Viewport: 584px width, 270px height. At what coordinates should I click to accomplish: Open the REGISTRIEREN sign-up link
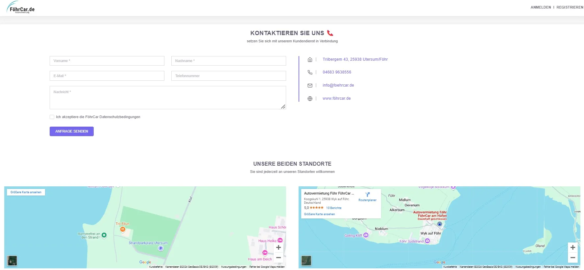click(x=570, y=7)
